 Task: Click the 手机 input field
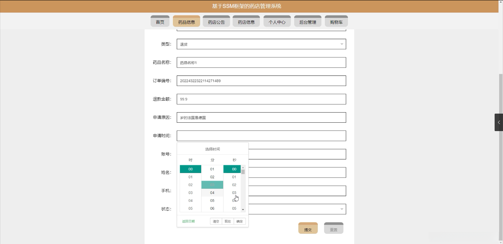(x=297, y=191)
